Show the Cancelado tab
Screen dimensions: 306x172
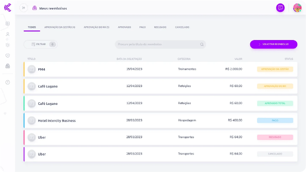click(x=182, y=27)
